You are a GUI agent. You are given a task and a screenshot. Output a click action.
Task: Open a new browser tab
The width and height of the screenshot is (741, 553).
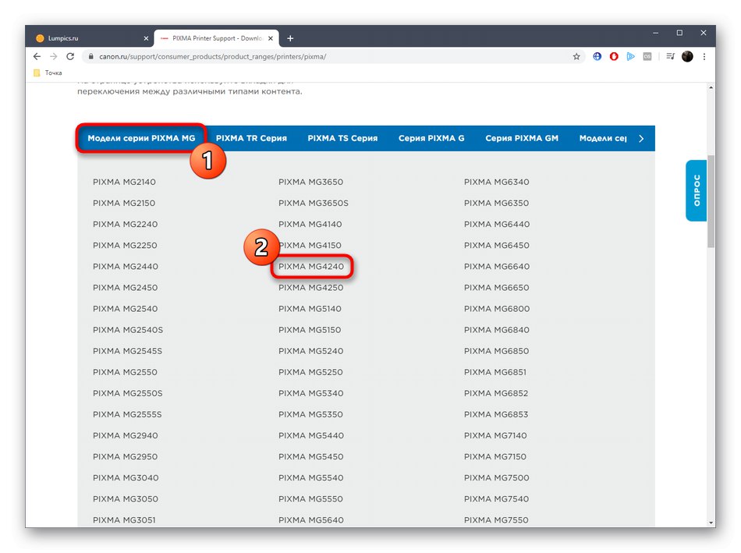point(290,38)
